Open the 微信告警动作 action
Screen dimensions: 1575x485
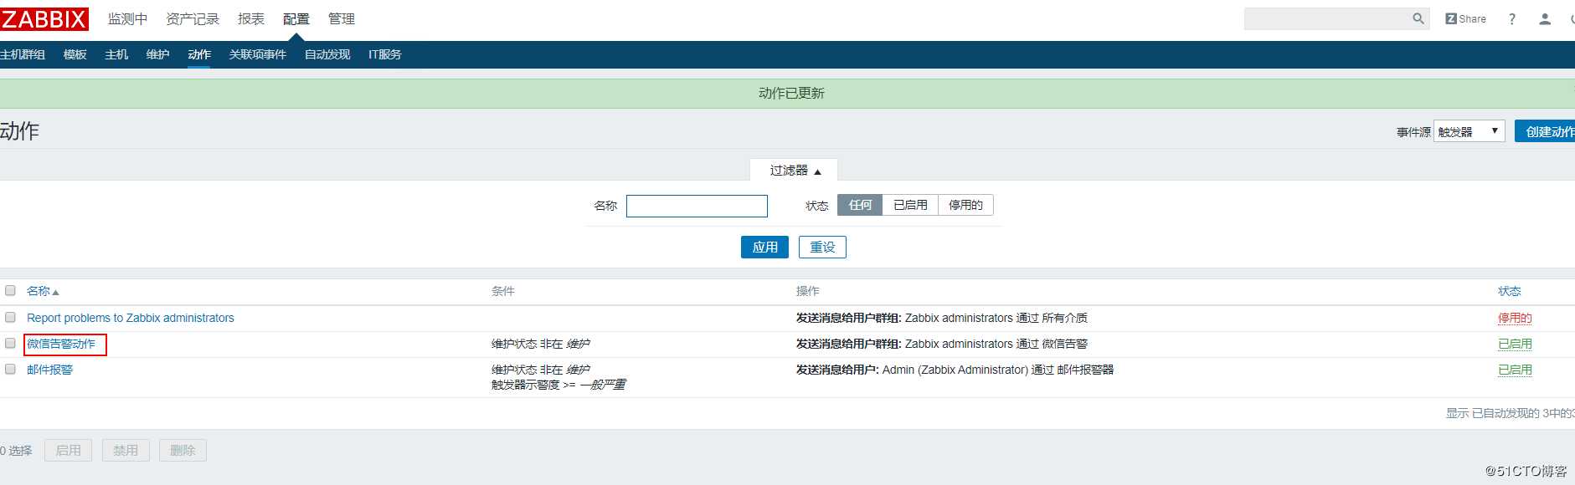coord(61,344)
